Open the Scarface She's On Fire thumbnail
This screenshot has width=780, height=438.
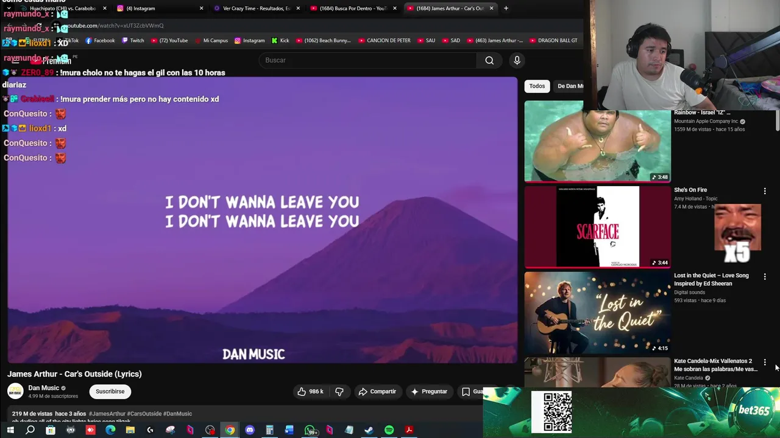tap(597, 227)
